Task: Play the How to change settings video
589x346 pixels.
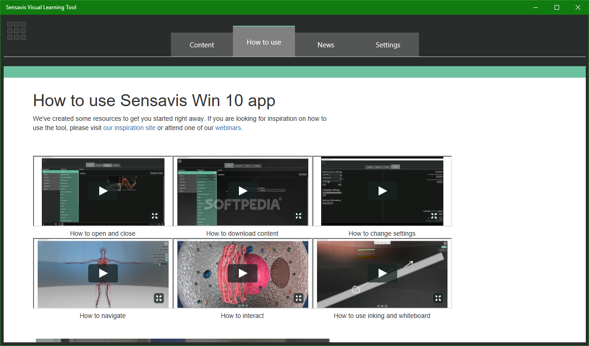Action: 382,191
